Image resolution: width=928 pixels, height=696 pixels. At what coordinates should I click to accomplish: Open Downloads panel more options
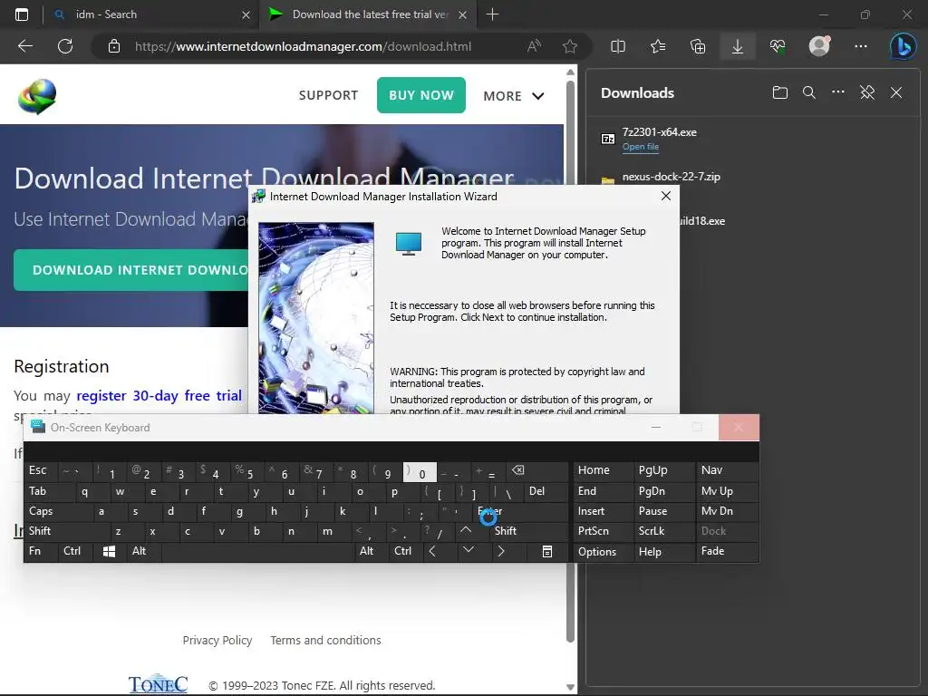coord(838,92)
